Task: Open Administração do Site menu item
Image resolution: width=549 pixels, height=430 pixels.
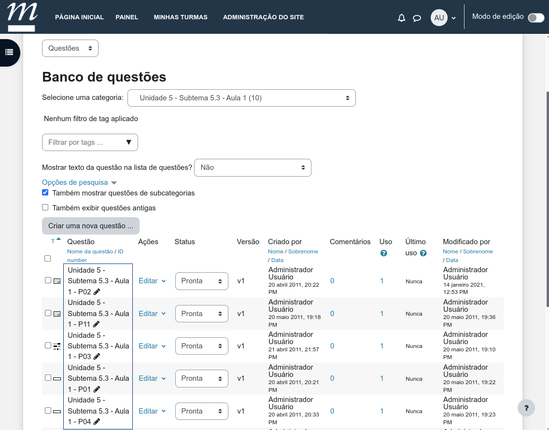Action: tap(263, 17)
